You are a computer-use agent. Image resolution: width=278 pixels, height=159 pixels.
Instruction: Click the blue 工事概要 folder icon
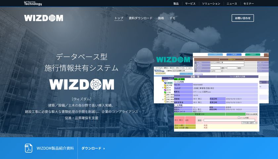tap(165, 83)
